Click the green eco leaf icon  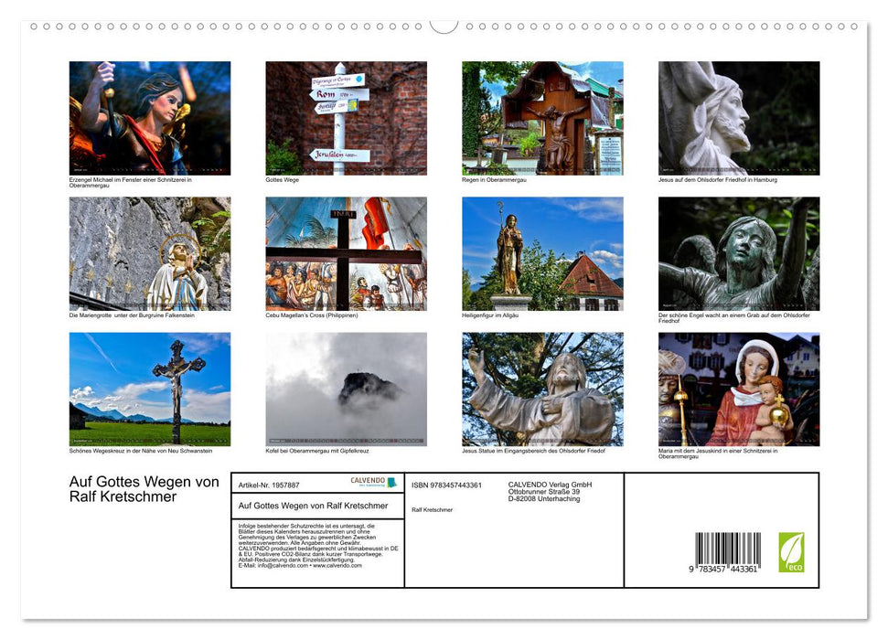pos(791,552)
